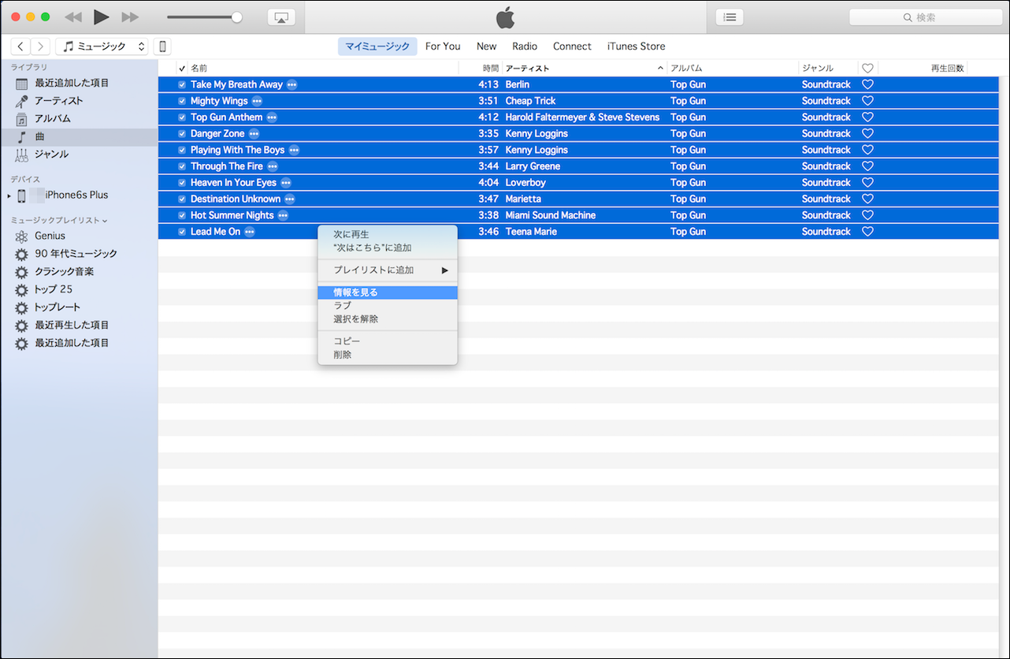This screenshot has height=659, width=1010.
Task: Uncheck the Take My Breath Away checkbox
Action: [182, 84]
